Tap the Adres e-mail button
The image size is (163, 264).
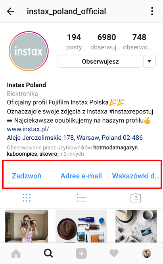(81, 176)
